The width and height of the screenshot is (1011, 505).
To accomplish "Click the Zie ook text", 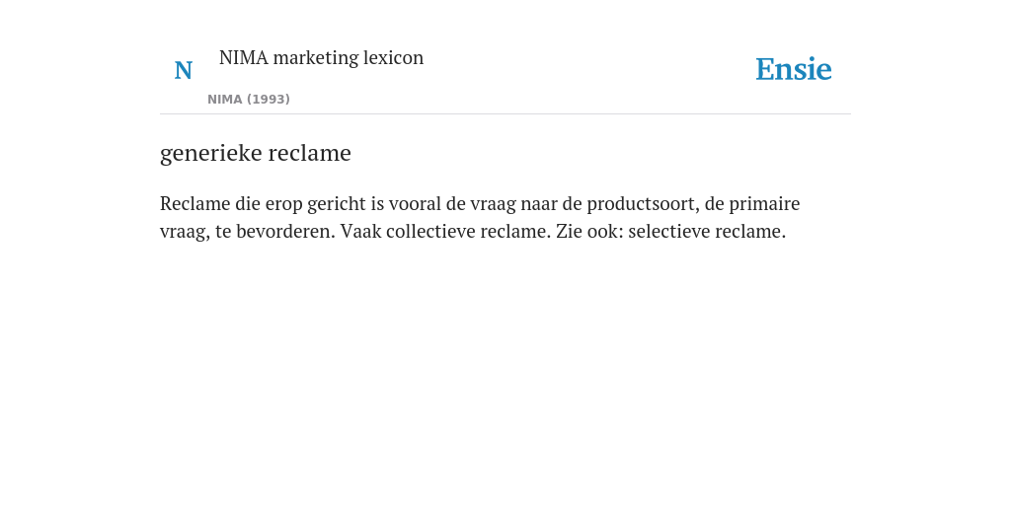I will click(589, 231).
